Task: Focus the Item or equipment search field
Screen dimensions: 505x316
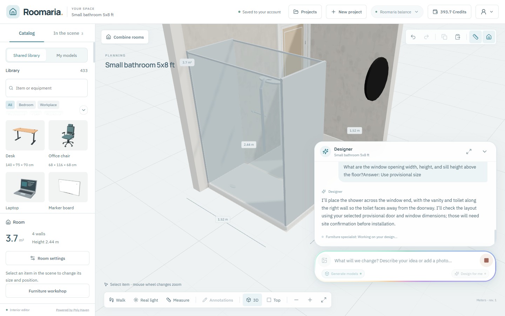Action: pyautogui.click(x=47, y=88)
